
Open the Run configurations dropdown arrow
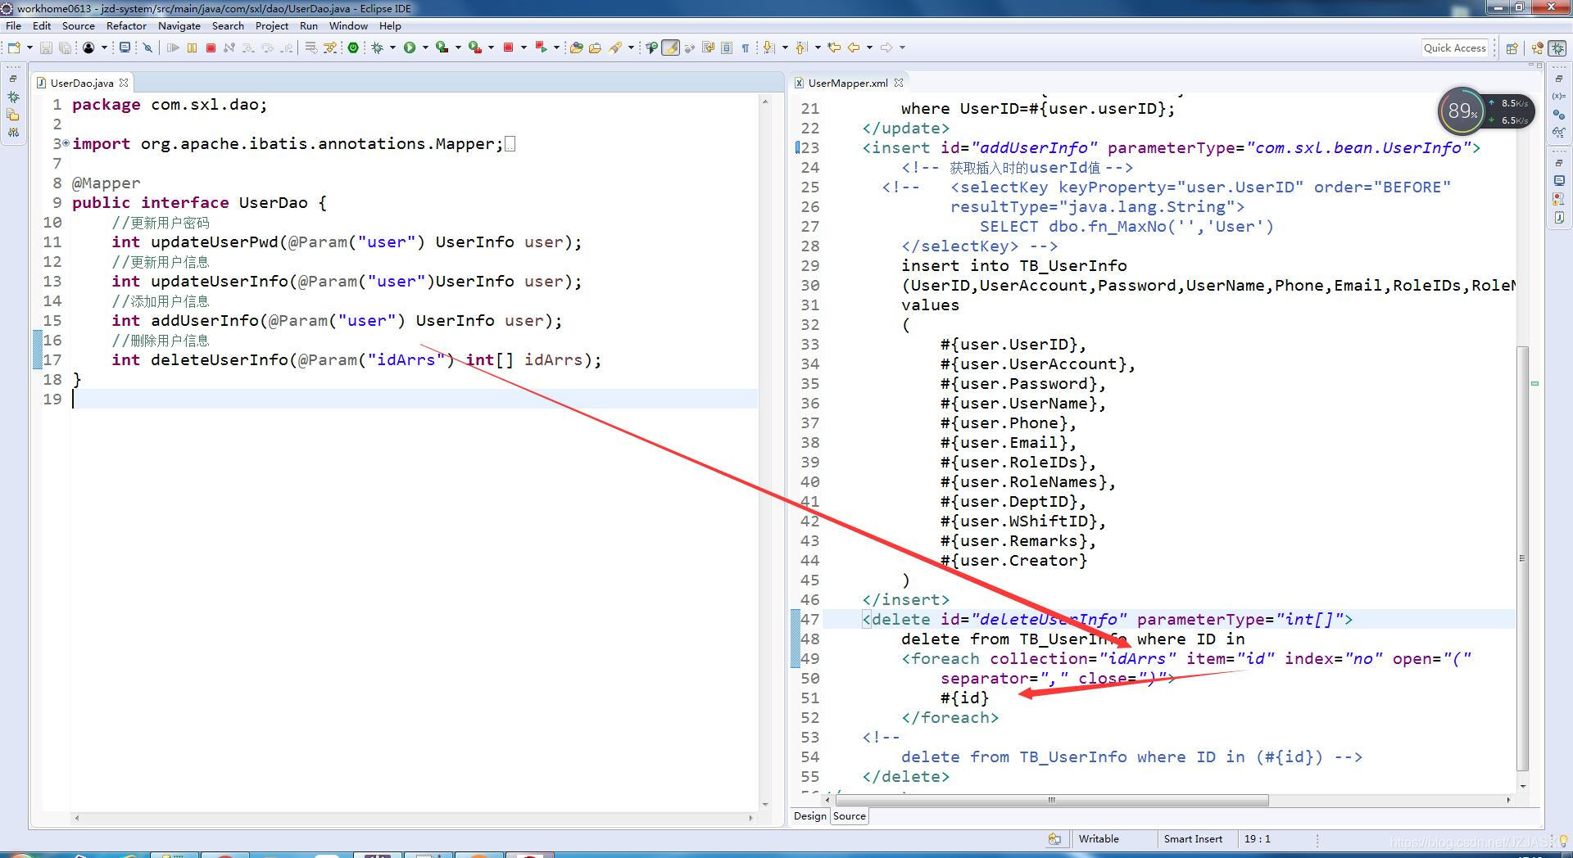pos(425,47)
